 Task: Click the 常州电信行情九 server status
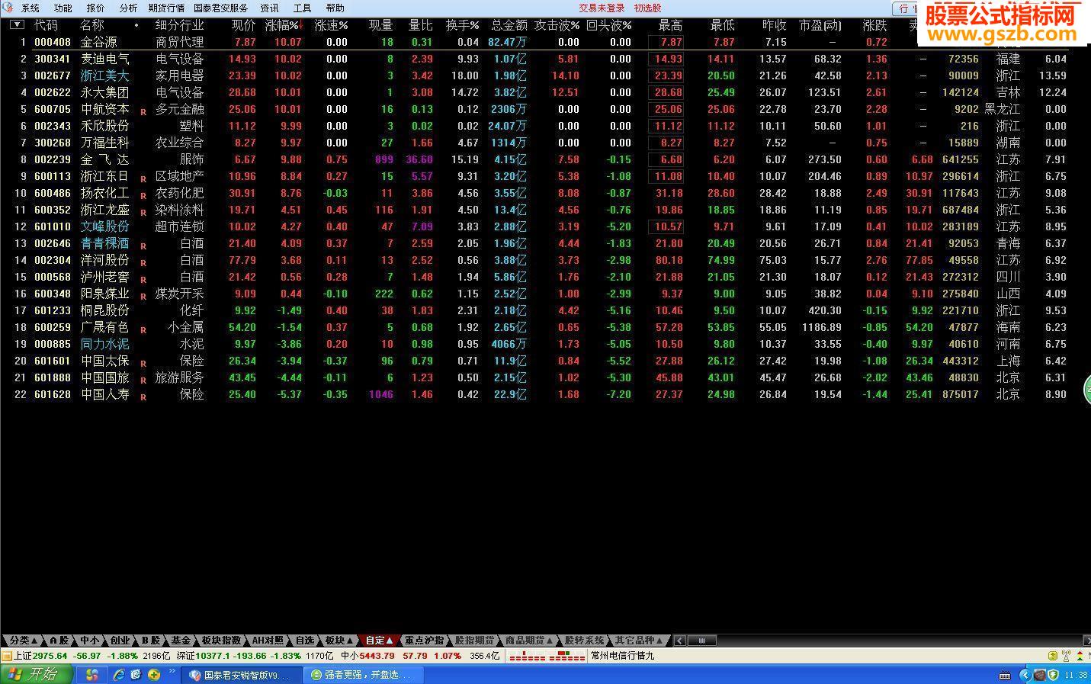(x=622, y=656)
